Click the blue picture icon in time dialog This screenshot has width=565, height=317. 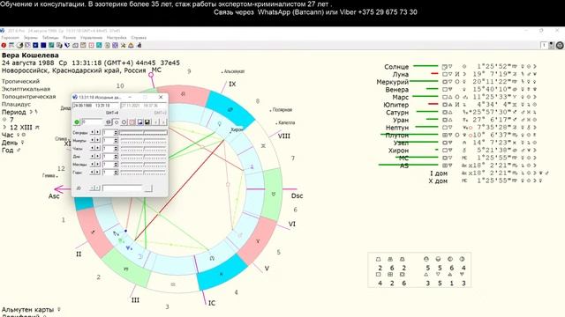139,122
